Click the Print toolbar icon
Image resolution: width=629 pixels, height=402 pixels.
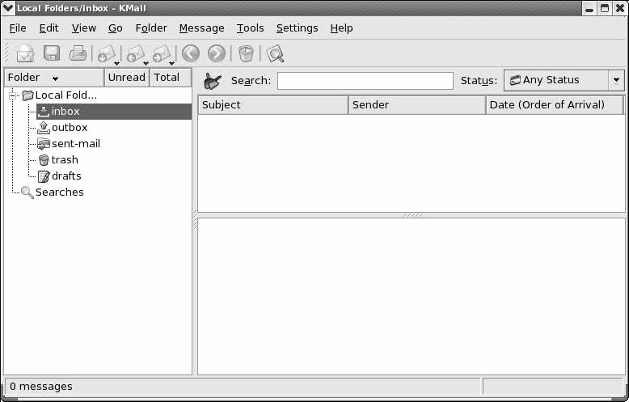pos(78,53)
